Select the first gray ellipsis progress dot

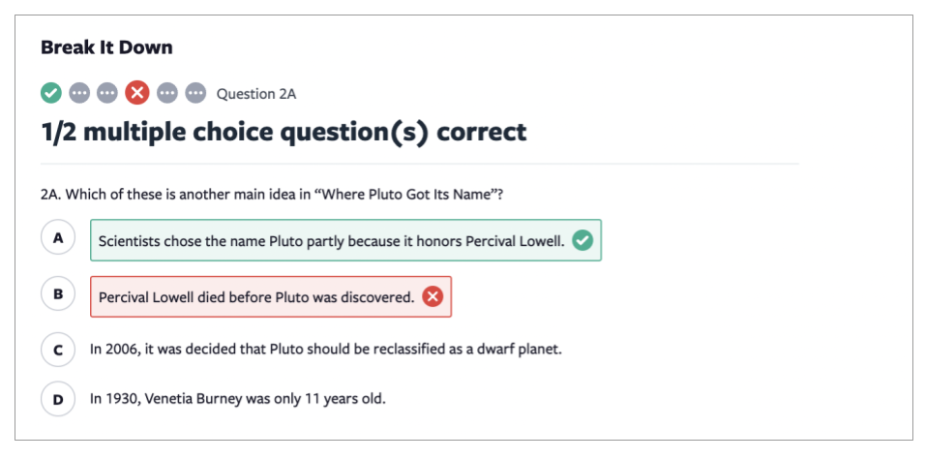click(x=79, y=93)
